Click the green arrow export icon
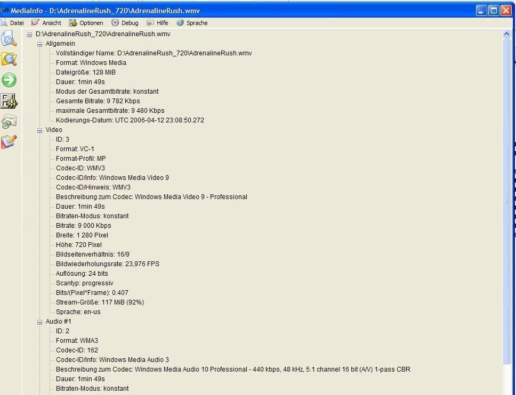Viewport: 516px width, 395px height. (x=9, y=80)
